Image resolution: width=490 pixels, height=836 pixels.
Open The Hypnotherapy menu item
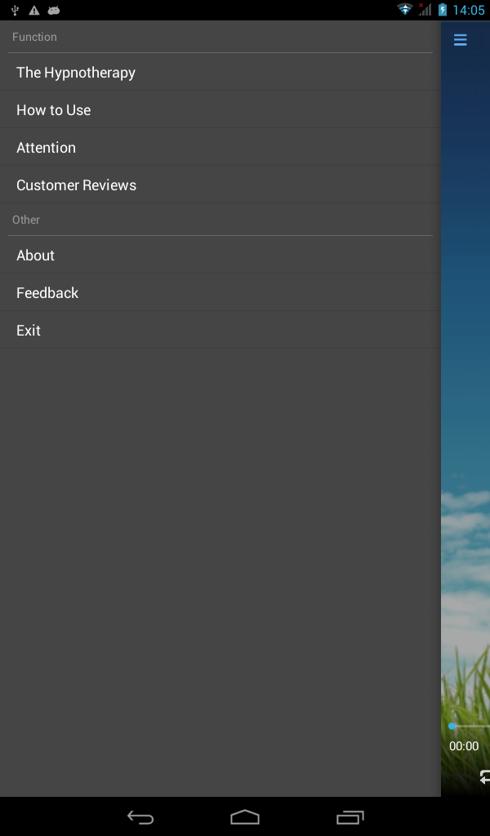[x=220, y=72]
